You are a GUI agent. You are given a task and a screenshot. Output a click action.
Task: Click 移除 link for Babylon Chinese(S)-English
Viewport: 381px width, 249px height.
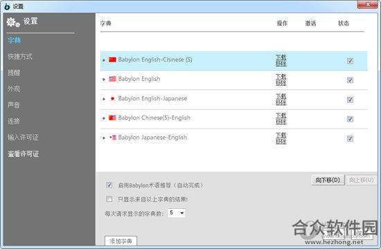[281, 122]
